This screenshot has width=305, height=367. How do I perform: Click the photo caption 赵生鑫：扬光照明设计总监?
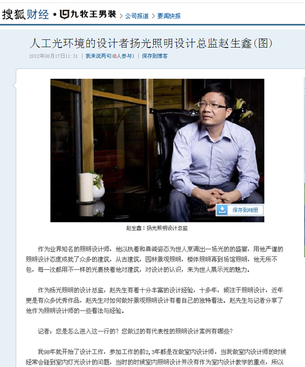(x=157, y=228)
